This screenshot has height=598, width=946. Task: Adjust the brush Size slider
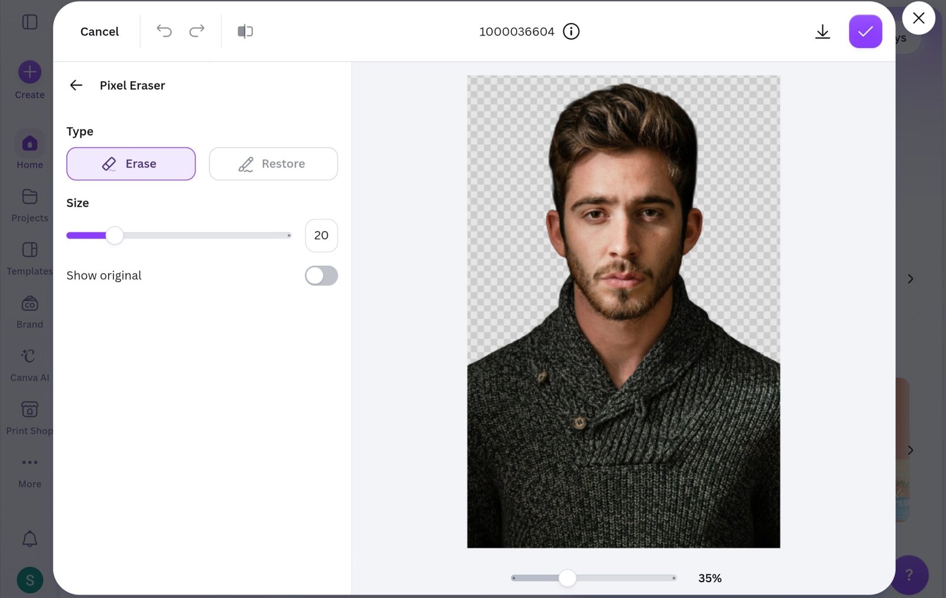pos(115,235)
